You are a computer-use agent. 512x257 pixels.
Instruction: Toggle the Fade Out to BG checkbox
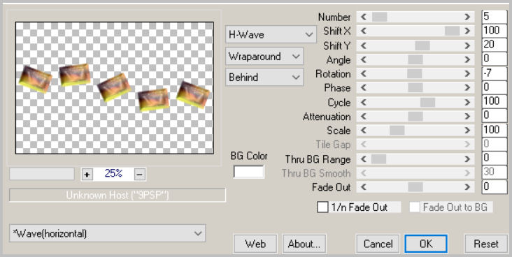tap(415, 207)
